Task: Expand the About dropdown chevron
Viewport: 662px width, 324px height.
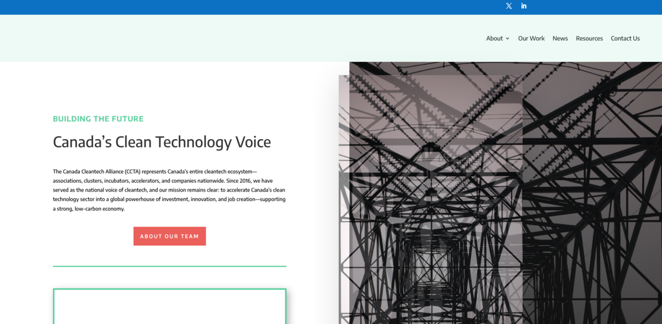Action: 507,39
